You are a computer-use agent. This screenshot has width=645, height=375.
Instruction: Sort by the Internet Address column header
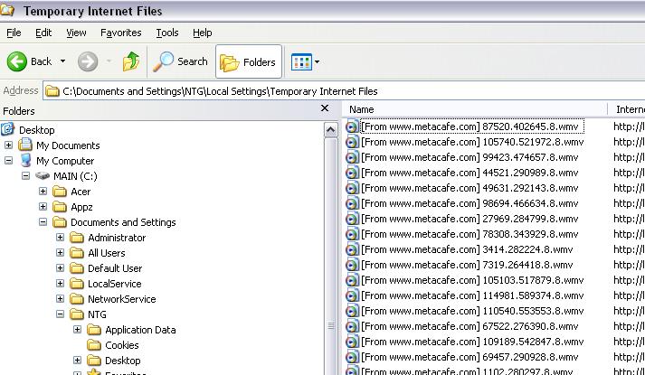(627, 109)
